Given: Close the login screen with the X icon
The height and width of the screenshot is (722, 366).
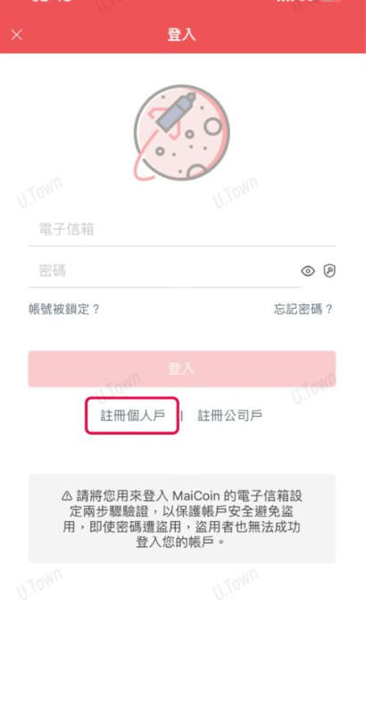Looking at the screenshot, I should pos(17,35).
